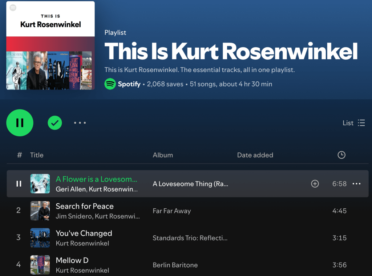
Task: Click the You've Changed album art thumbnail
Action: pyautogui.click(x=40, y=238)
